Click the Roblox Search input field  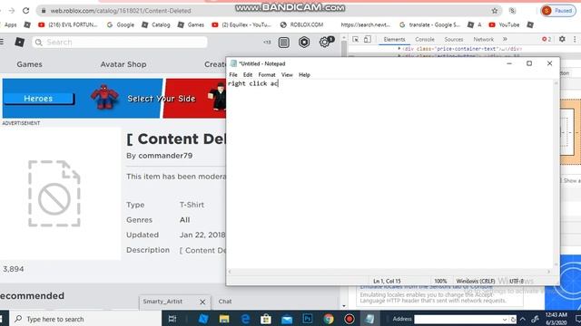pyautogui.click(x=119, y=43)
